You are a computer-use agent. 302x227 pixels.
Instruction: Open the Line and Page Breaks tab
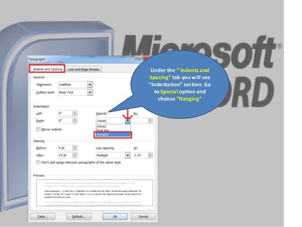(83, 69)
